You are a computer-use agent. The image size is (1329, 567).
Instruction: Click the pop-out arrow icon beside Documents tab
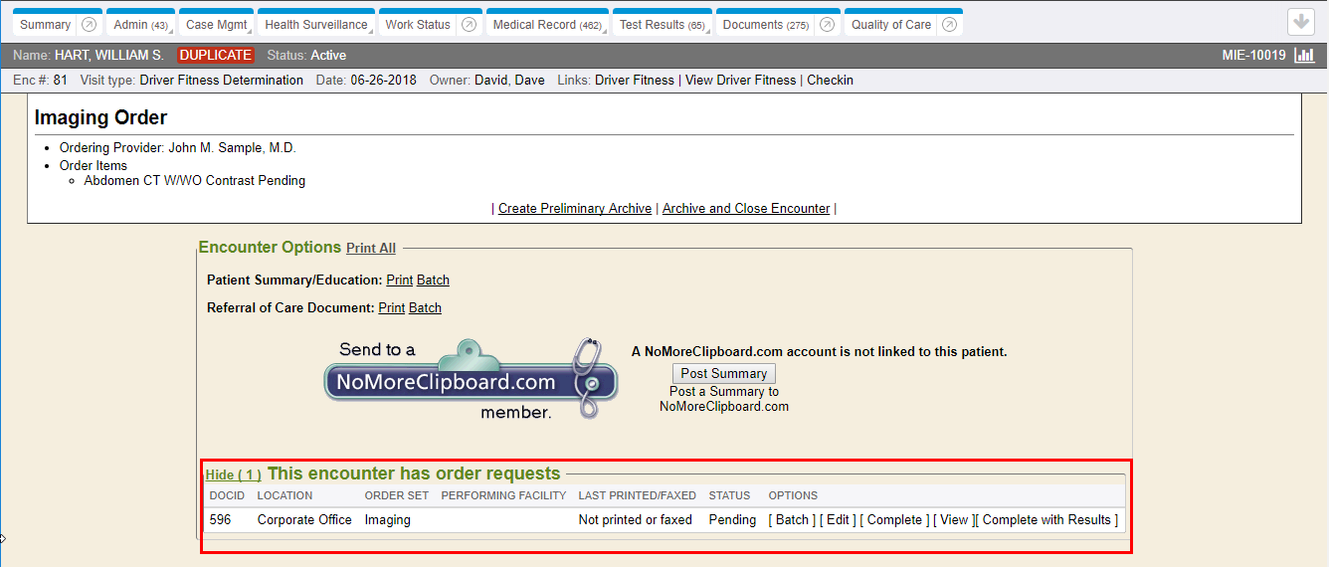[826, 25]
